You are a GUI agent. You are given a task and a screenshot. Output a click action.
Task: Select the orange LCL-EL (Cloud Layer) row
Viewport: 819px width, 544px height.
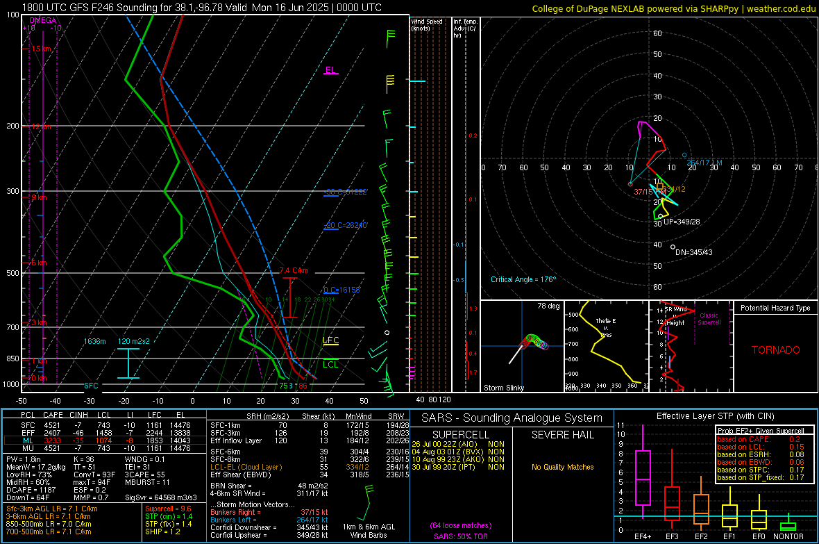pyautogui.click(x=310, y=467)
